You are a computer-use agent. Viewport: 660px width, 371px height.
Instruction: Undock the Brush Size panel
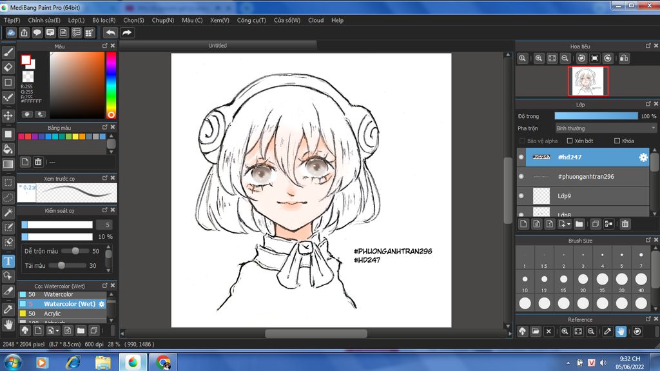648,240
